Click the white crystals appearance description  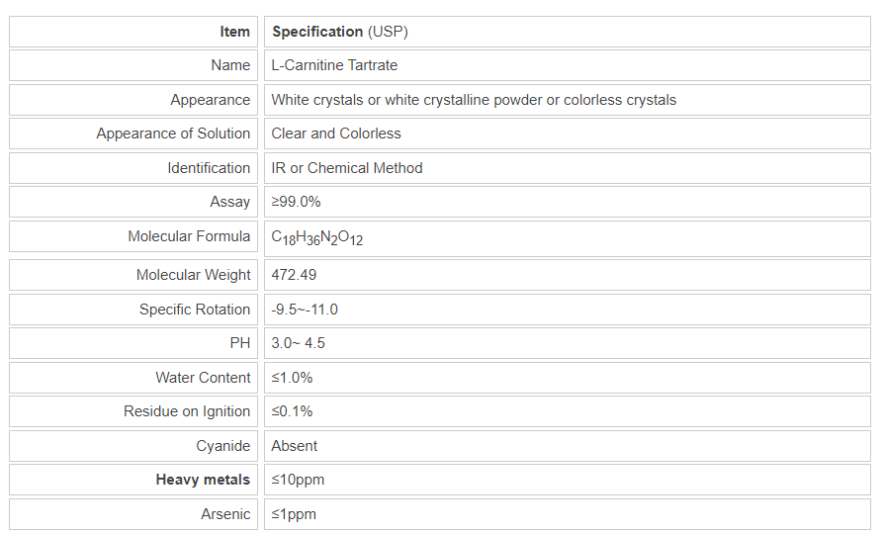(x=474, y=100)
